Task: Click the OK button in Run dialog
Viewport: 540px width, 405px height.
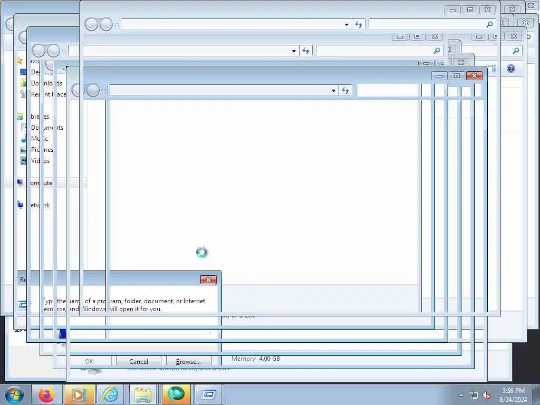Action: click(x=89, y=362)
